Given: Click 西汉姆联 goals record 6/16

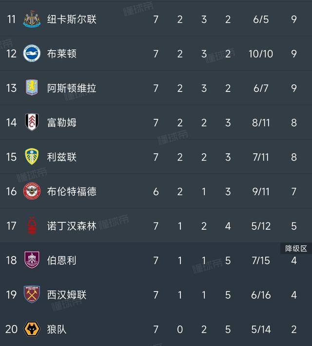Looking at the screenshot, I should [x=261, y=295].
